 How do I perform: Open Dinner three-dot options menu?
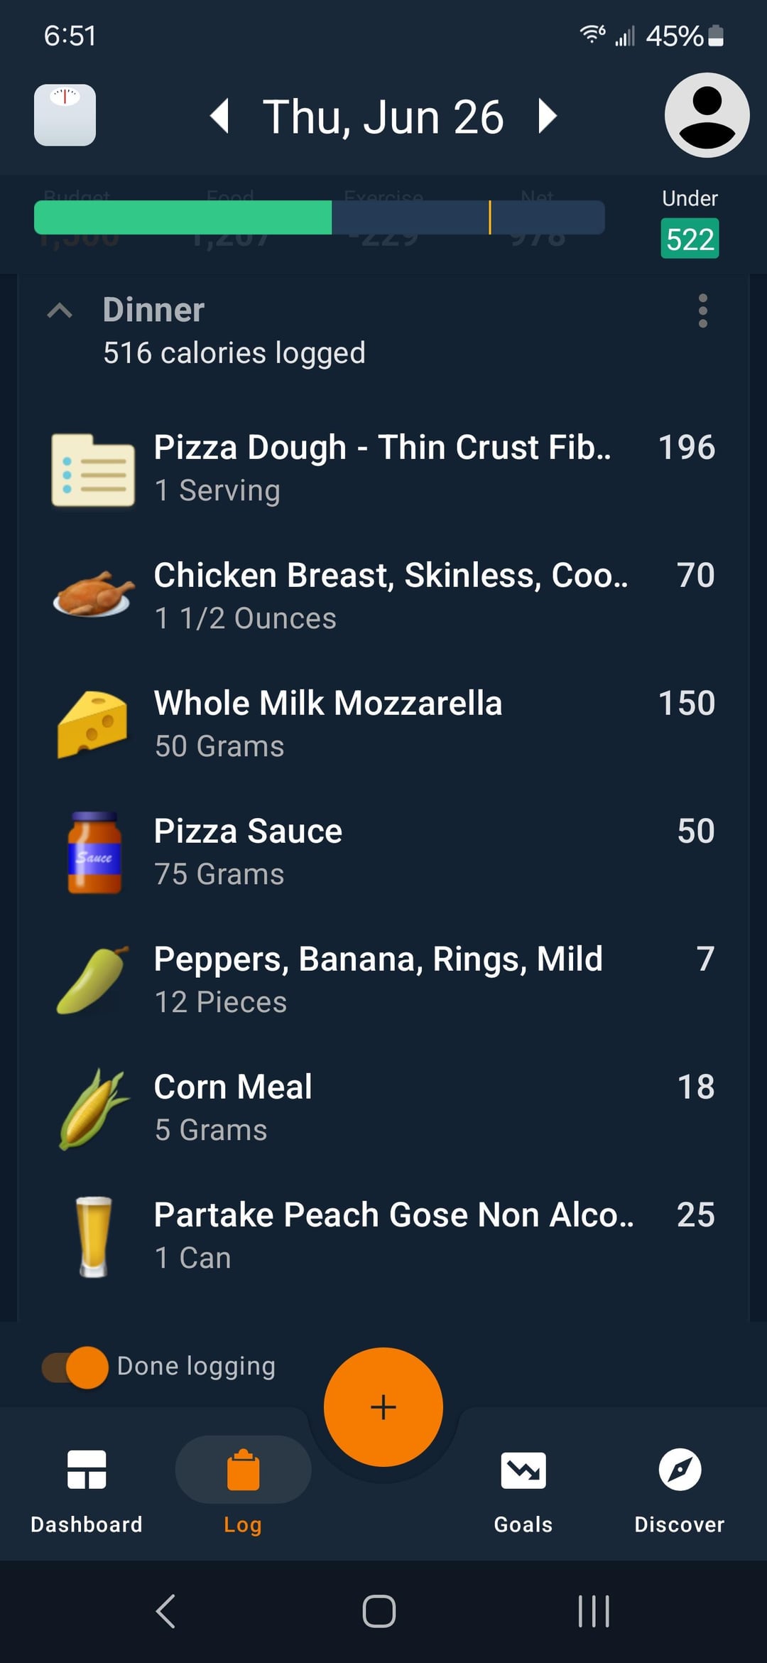pyautogui.click(x=702, y=311)
